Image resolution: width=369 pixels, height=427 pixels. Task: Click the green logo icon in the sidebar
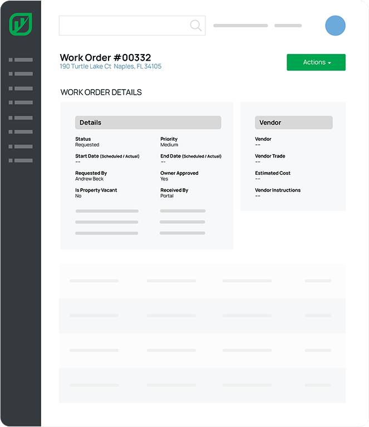point(21,25)
